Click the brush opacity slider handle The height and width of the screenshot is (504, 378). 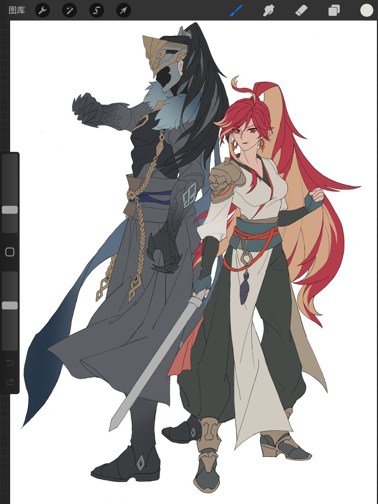click(x=10, y=306)
